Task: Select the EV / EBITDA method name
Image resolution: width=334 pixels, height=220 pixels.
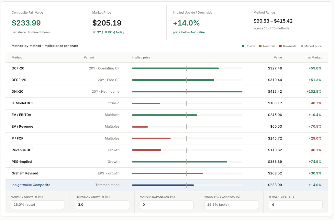Action: tap(21, 115)
